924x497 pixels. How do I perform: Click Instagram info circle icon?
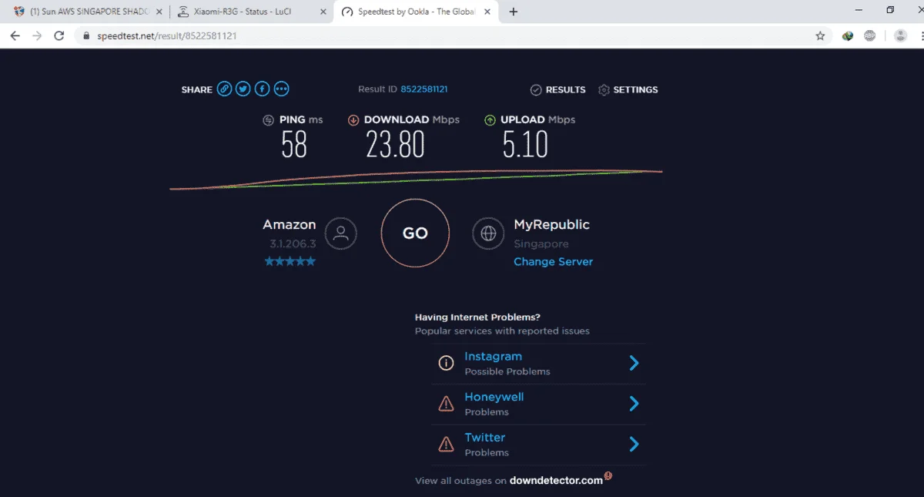[446, 363]
